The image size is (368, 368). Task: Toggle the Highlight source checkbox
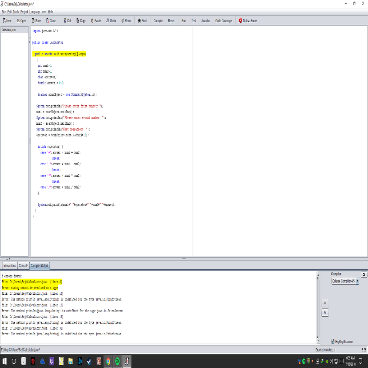333,341
